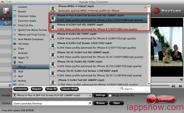Click the Copy category icon

pyautogui.click(x=15, y=49)
